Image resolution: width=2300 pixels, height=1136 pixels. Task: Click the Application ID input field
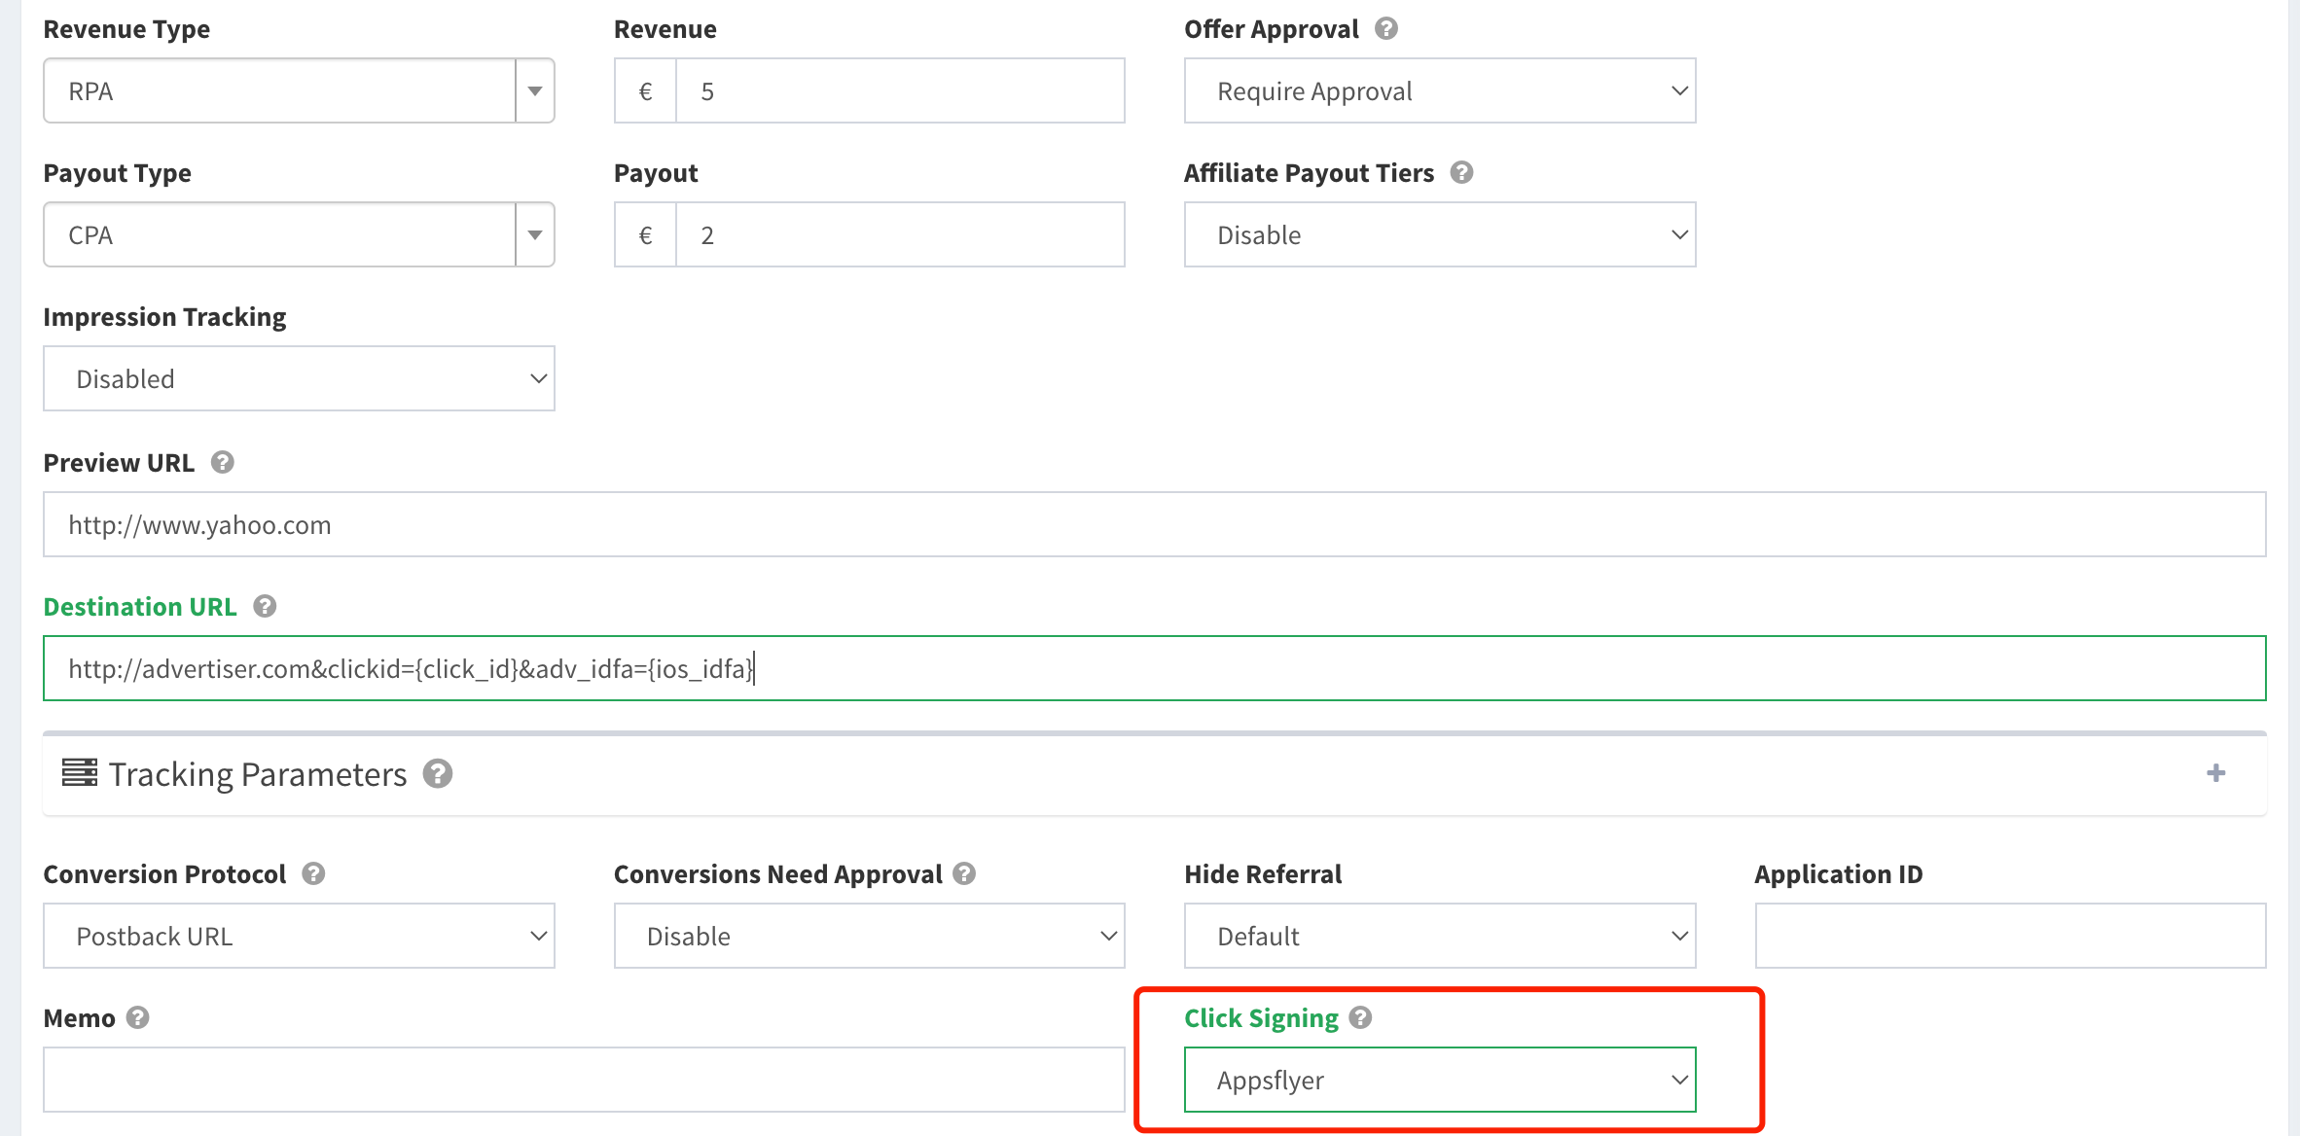(2011, 937)
